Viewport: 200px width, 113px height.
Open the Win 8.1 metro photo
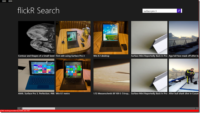point(73,75)
